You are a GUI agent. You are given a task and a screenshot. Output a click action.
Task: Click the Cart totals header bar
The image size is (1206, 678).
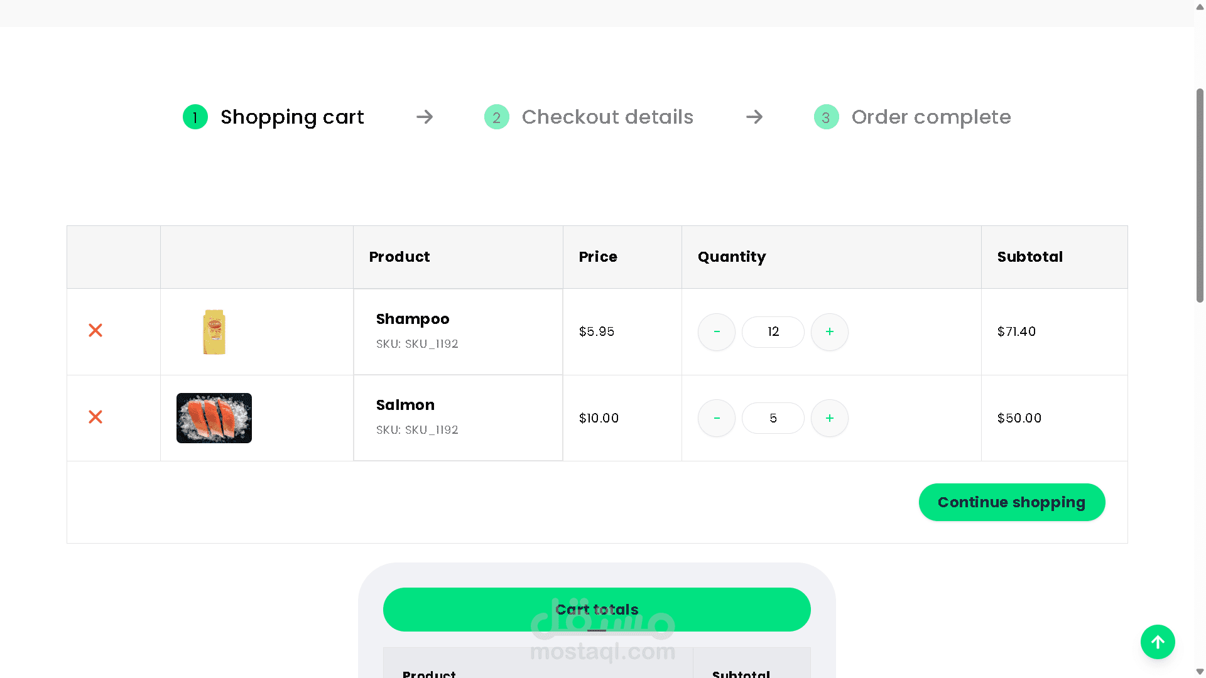point(597,610)
